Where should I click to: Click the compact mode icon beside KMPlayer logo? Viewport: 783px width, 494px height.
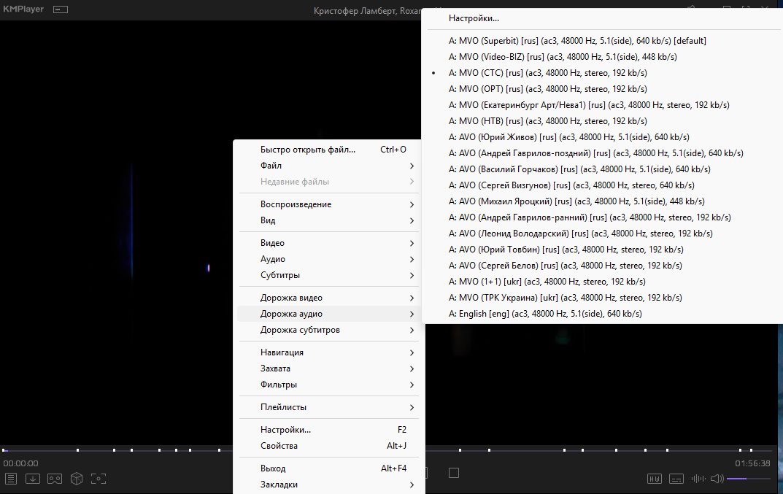(61, 9)
